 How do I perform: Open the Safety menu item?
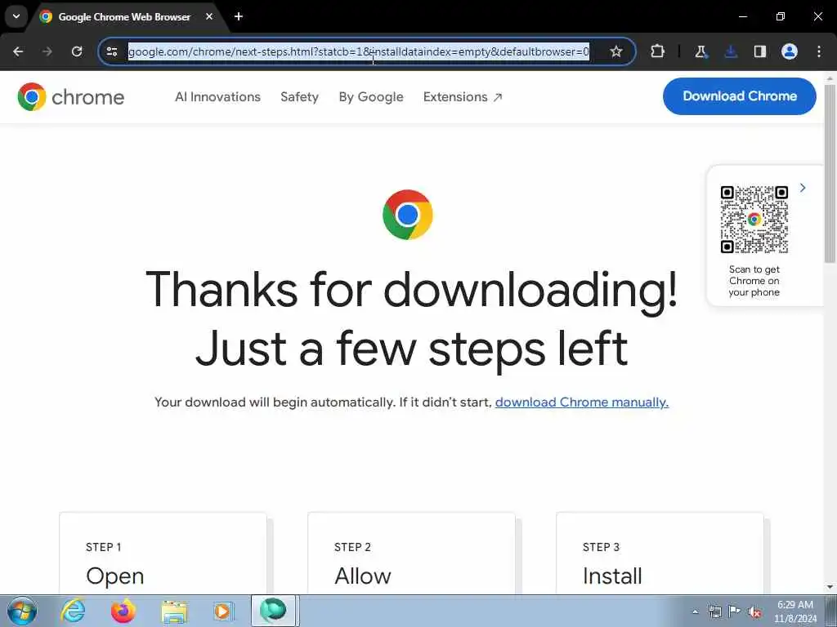click(x=299, y=97)
